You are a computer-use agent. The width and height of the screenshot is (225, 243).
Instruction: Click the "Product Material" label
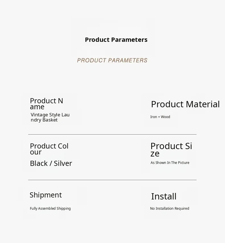pyautogui.click(x=185, y=104)
